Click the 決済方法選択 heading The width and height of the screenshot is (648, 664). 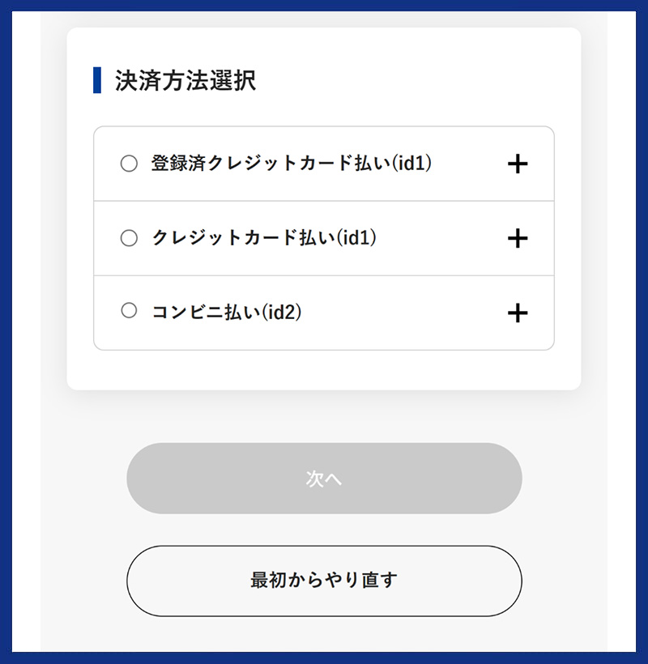(185, 81)
